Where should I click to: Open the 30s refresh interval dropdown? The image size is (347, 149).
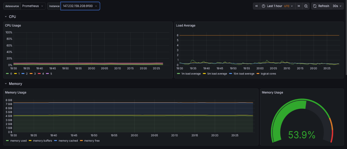pyautogui.click(x=337, y=6)
